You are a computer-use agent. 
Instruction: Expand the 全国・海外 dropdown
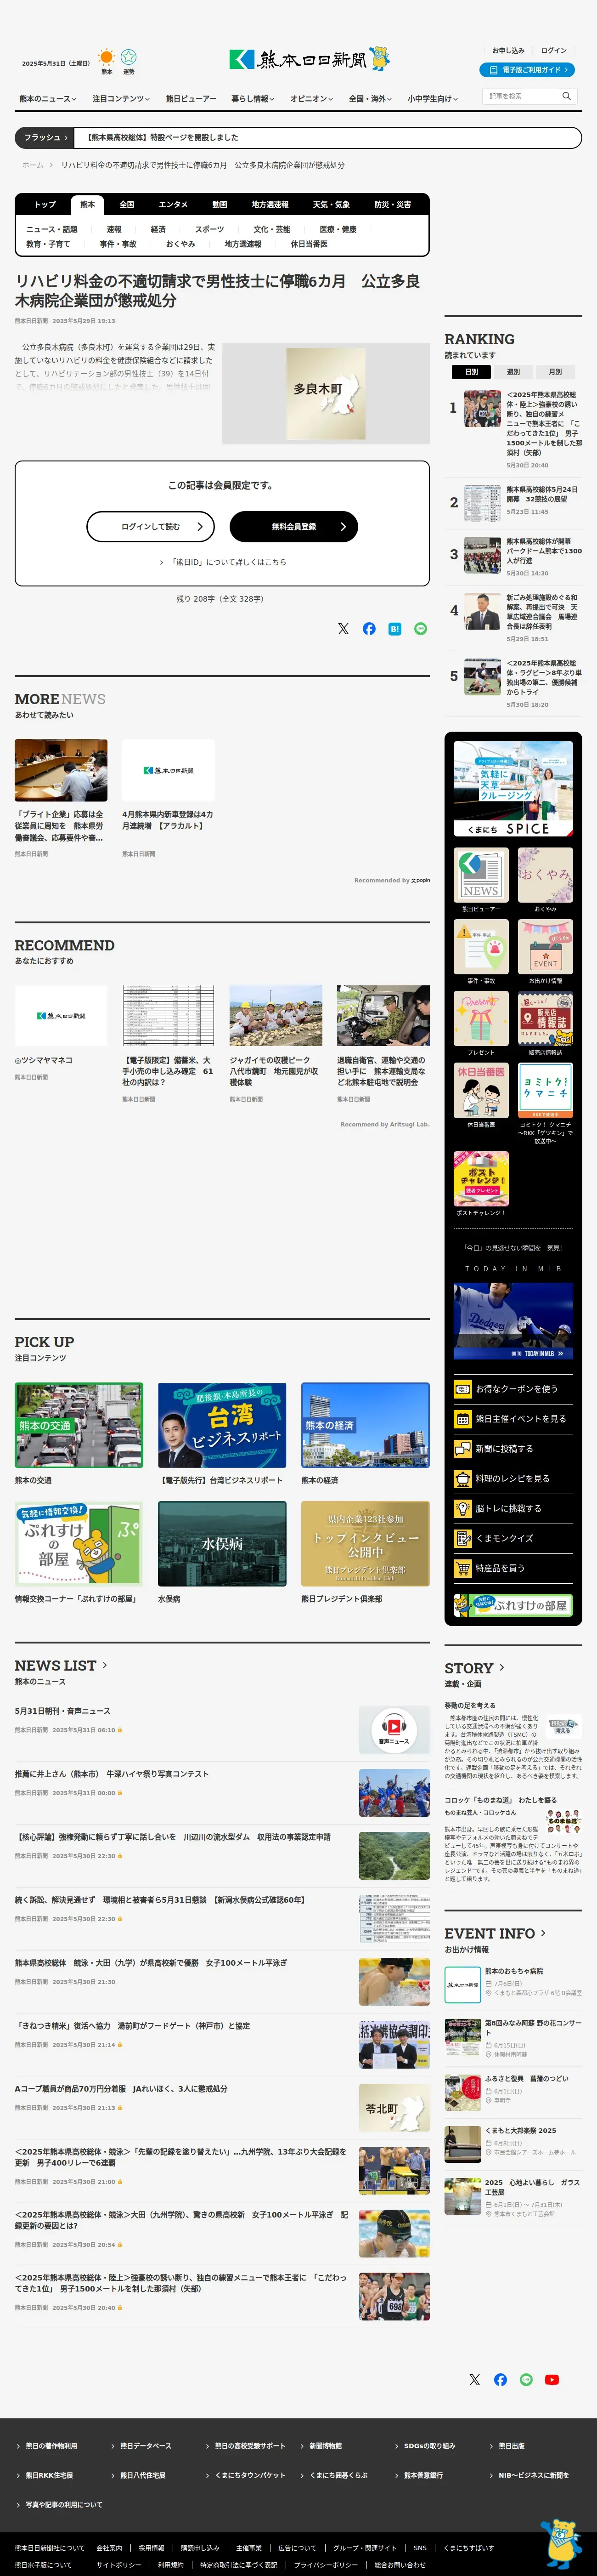coord(371,99)
